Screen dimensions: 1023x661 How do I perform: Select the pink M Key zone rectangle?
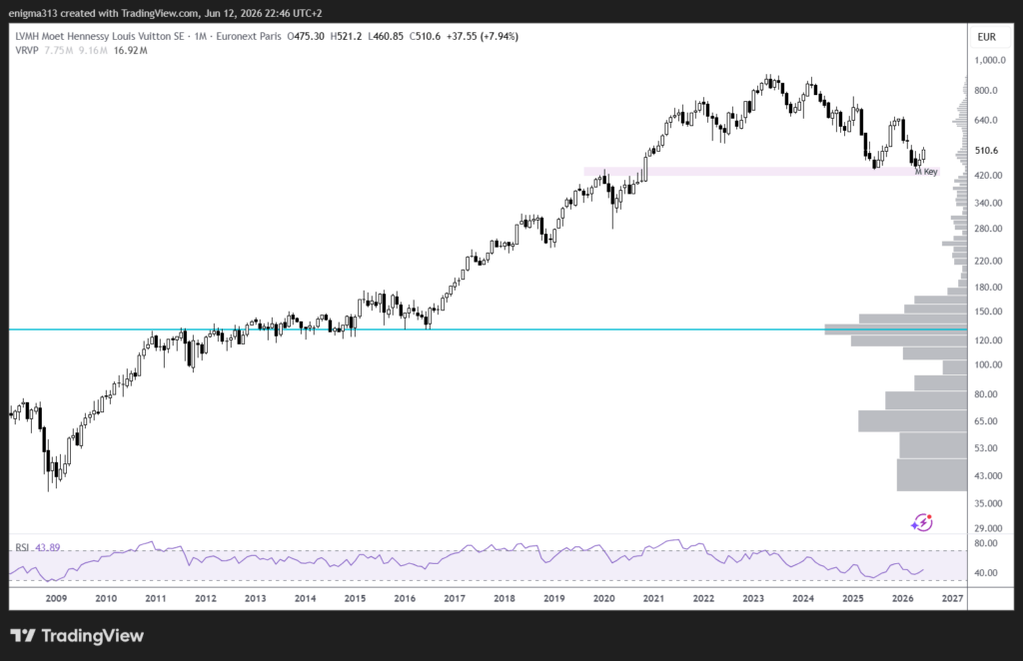[x=761, y=172]
